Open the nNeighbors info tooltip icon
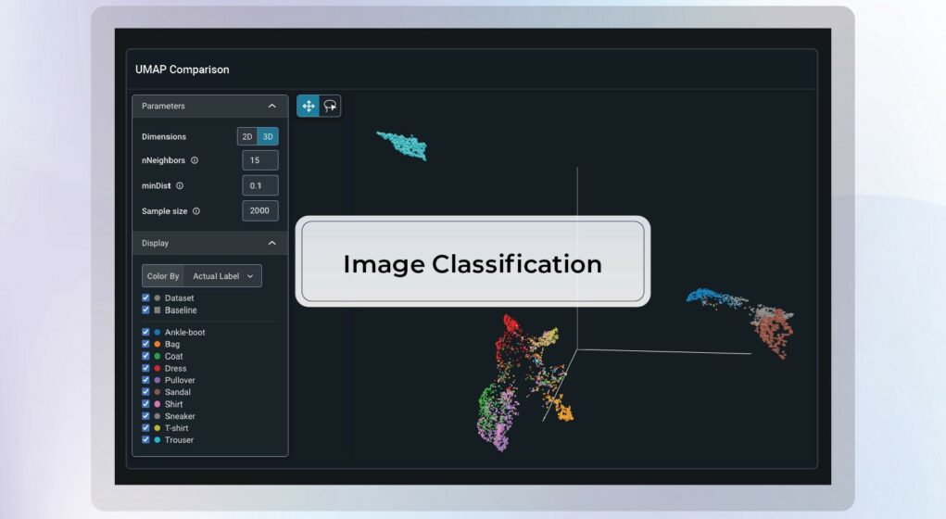The height and width of the screenshot is (519, 946). pos(195,160)
